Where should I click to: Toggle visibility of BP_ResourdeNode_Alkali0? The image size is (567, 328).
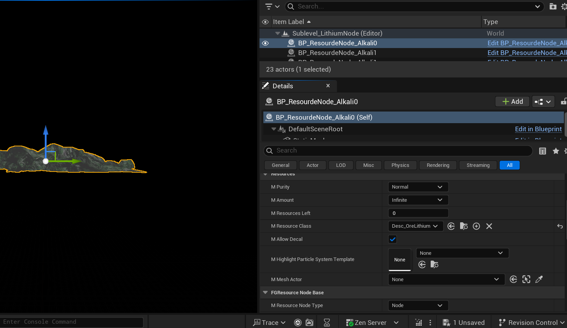click(265, 43)
